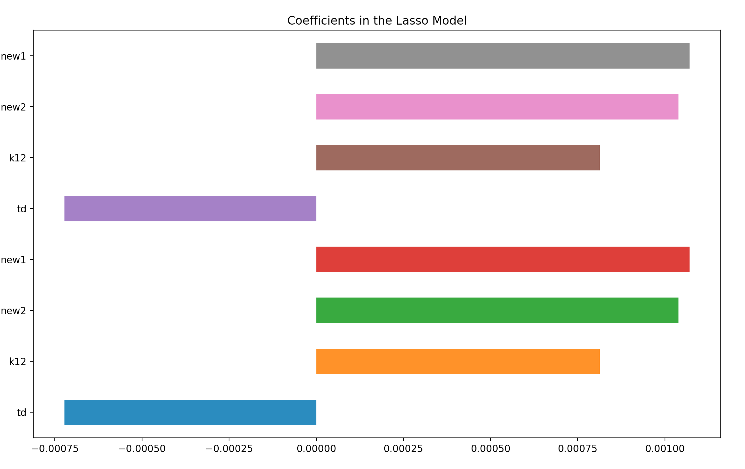Screen dimensions: 745x469
Task: Click the blue td bar
Action: coord(190,412)
